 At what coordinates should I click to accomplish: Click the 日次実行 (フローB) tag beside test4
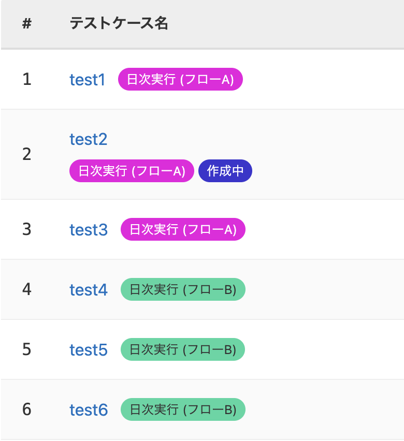point(183,289)
